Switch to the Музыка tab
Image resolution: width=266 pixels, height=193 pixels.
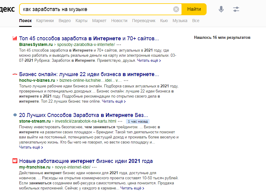pos(180,21)
